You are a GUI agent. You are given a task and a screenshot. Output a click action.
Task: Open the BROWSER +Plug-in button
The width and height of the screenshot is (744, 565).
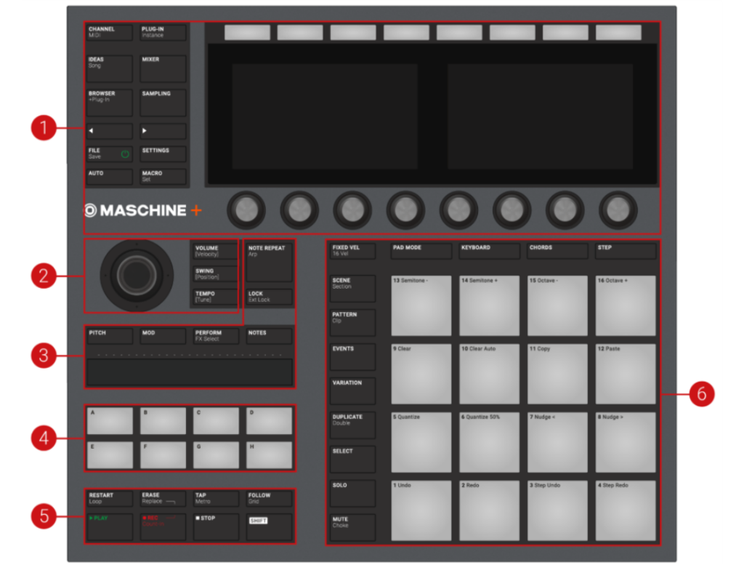coord(109,103)
